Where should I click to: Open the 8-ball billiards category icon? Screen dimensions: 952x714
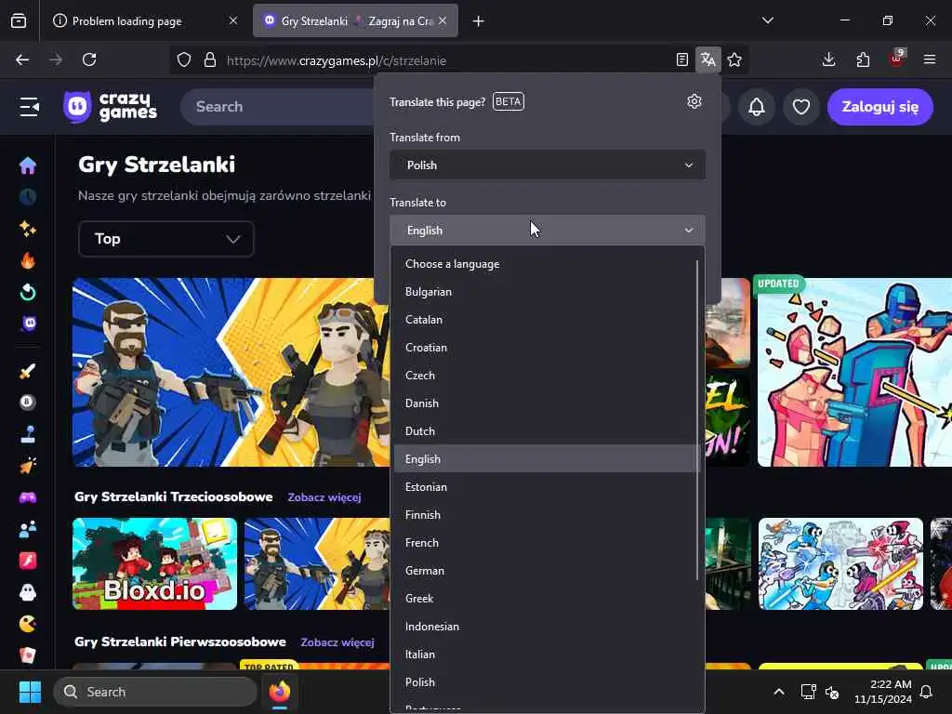click(27, 402)
